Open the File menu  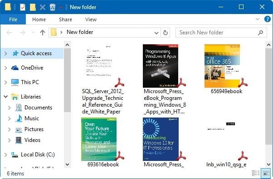13,19
